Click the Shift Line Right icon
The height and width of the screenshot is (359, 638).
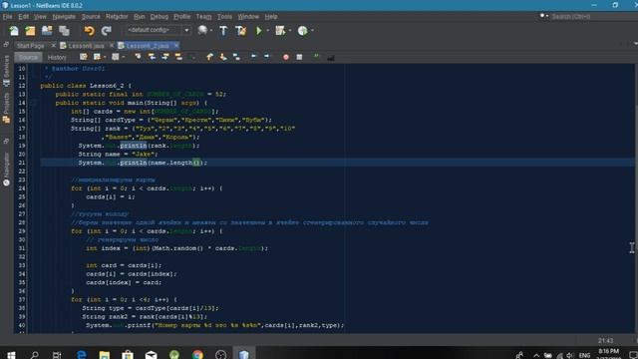click(266, 57)
